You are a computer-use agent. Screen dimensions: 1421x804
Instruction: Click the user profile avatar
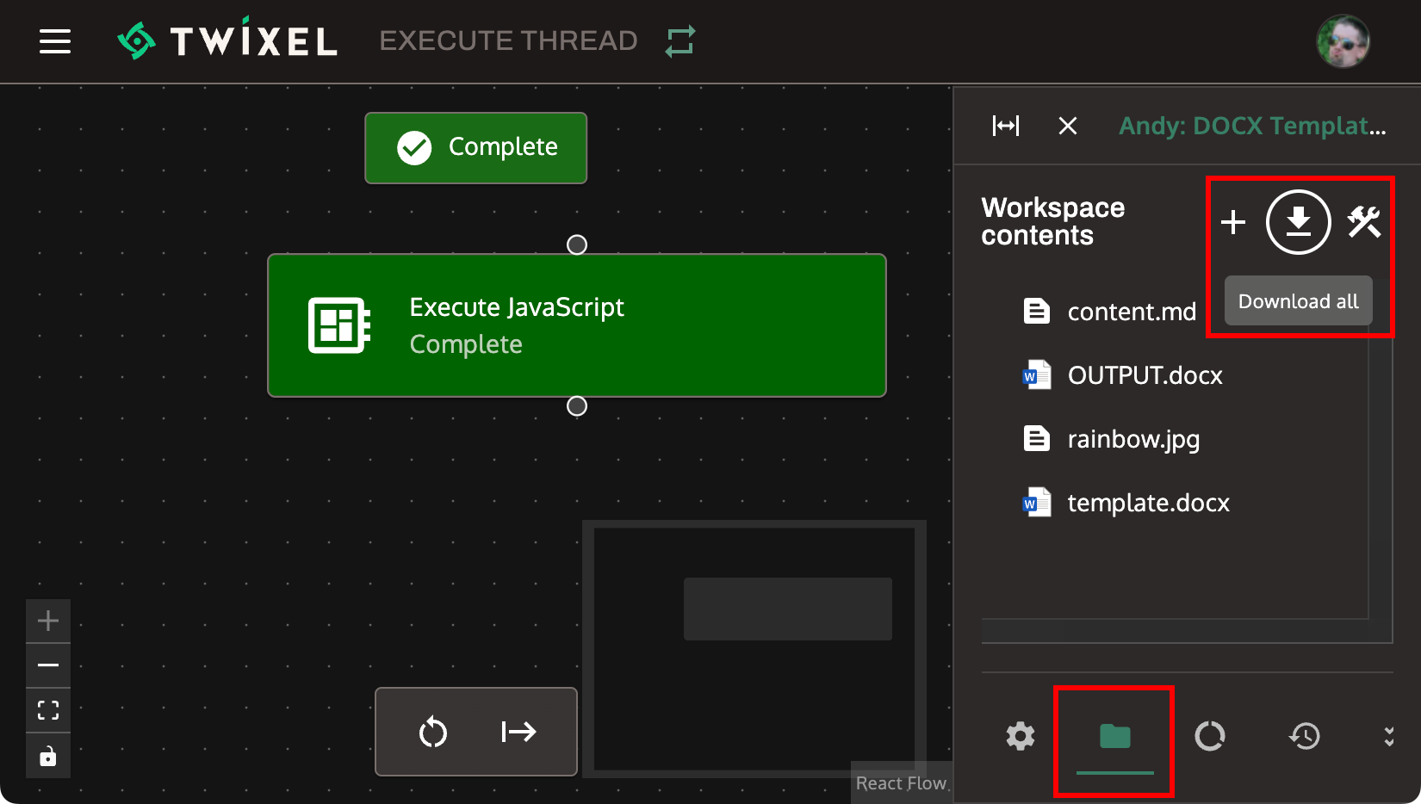point(1343,40)
